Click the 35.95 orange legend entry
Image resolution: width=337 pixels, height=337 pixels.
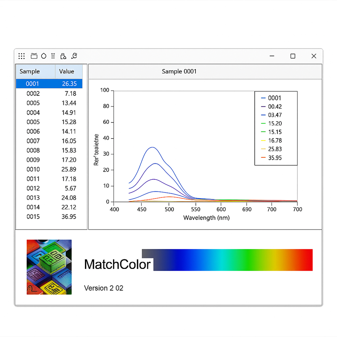(x=275, y=158)
